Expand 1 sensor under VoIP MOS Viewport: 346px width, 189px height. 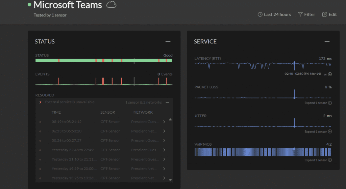click(318, 160)
